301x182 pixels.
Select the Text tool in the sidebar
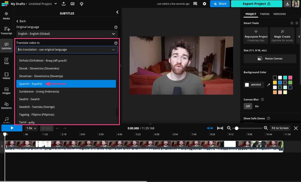click(x=6, y=60)
